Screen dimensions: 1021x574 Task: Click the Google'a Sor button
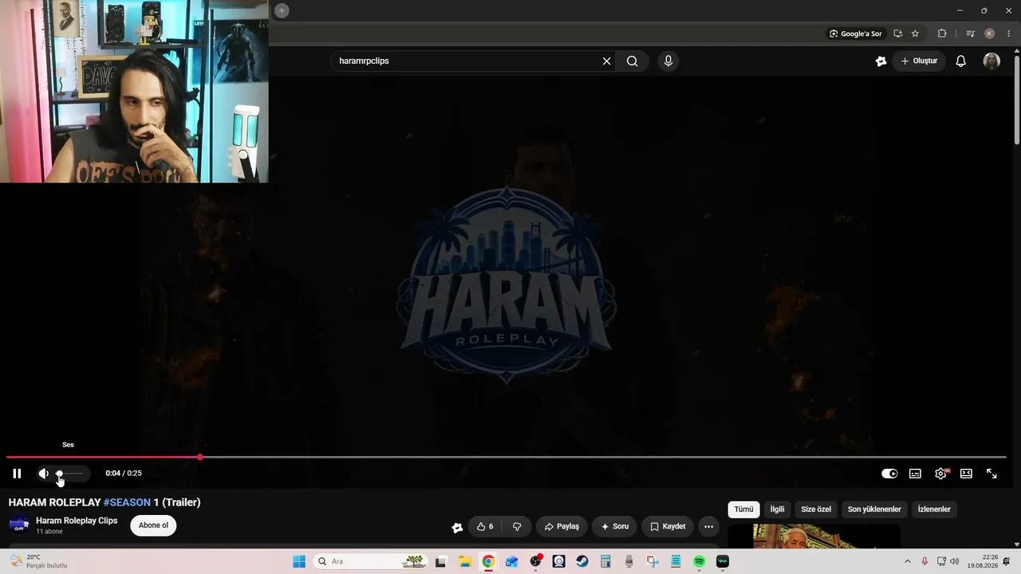pyautogui.click(x=855, y=33)
